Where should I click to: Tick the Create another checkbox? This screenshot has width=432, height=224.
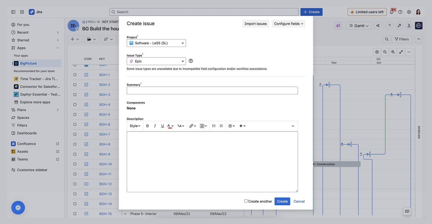pos(246,201)
